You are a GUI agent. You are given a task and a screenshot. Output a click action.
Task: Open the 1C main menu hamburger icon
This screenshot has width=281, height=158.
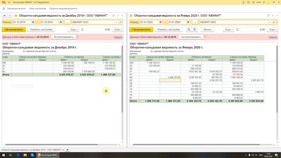point(9,2)
